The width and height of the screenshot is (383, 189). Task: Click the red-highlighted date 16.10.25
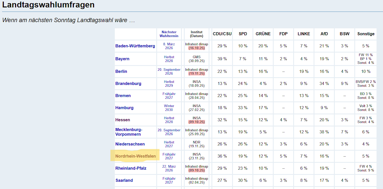pyautogui.click(x=197, y=48)
